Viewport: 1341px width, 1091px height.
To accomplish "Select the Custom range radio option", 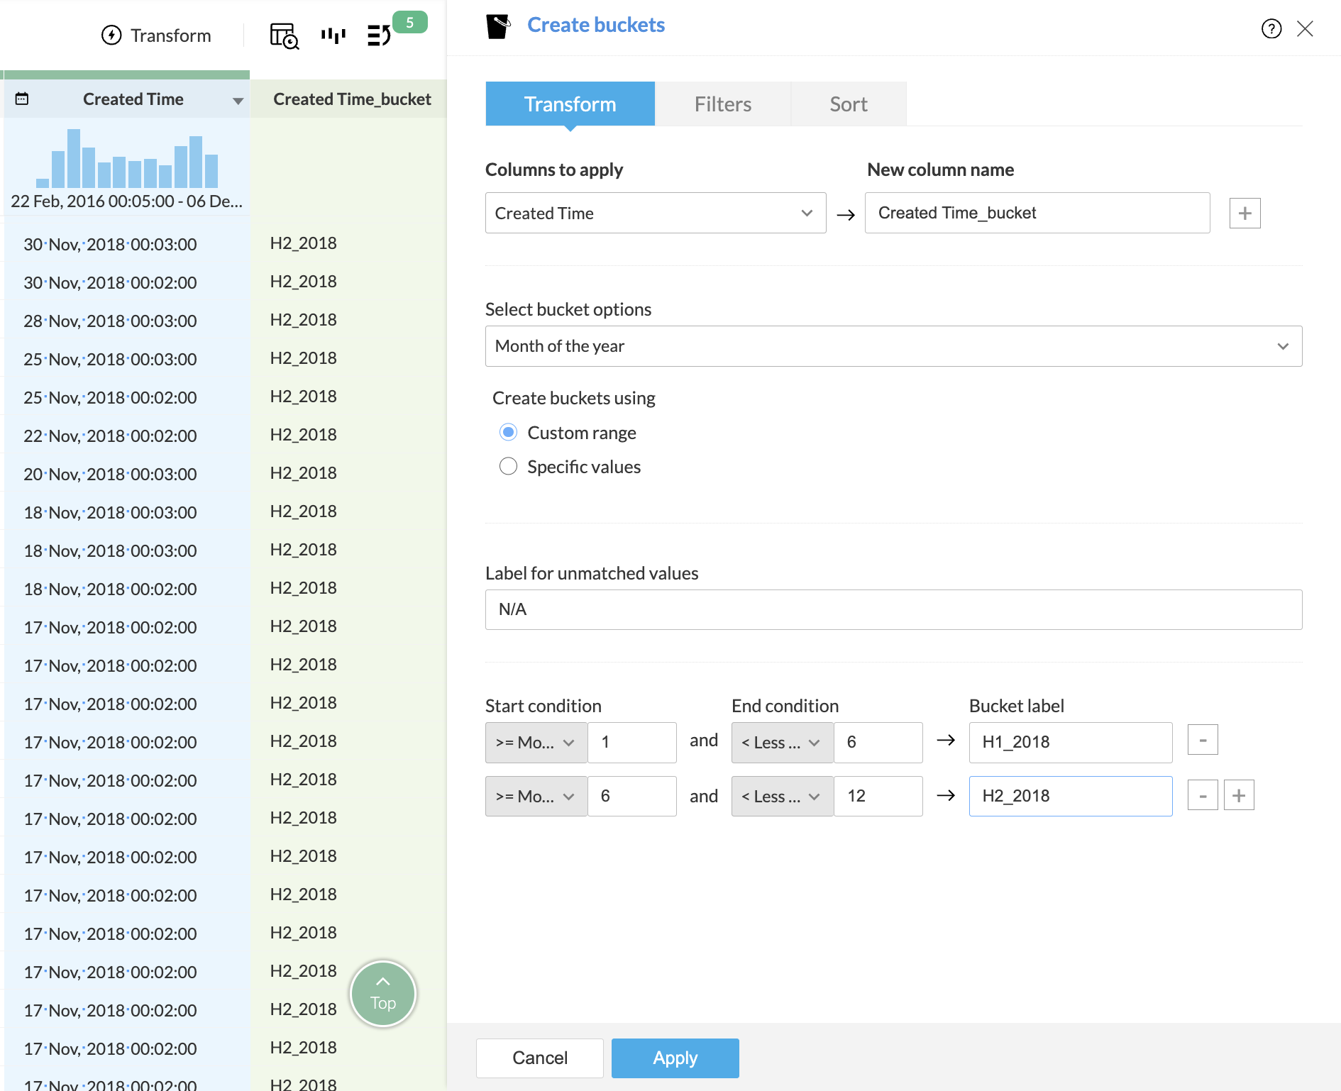I will click(x=508, y=433).
